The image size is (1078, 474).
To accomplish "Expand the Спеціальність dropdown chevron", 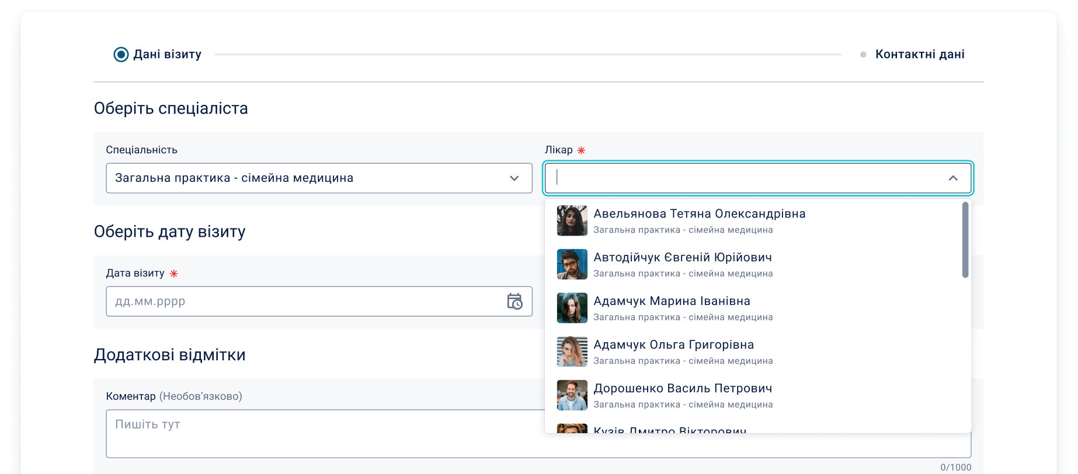I will click(514, 178).
